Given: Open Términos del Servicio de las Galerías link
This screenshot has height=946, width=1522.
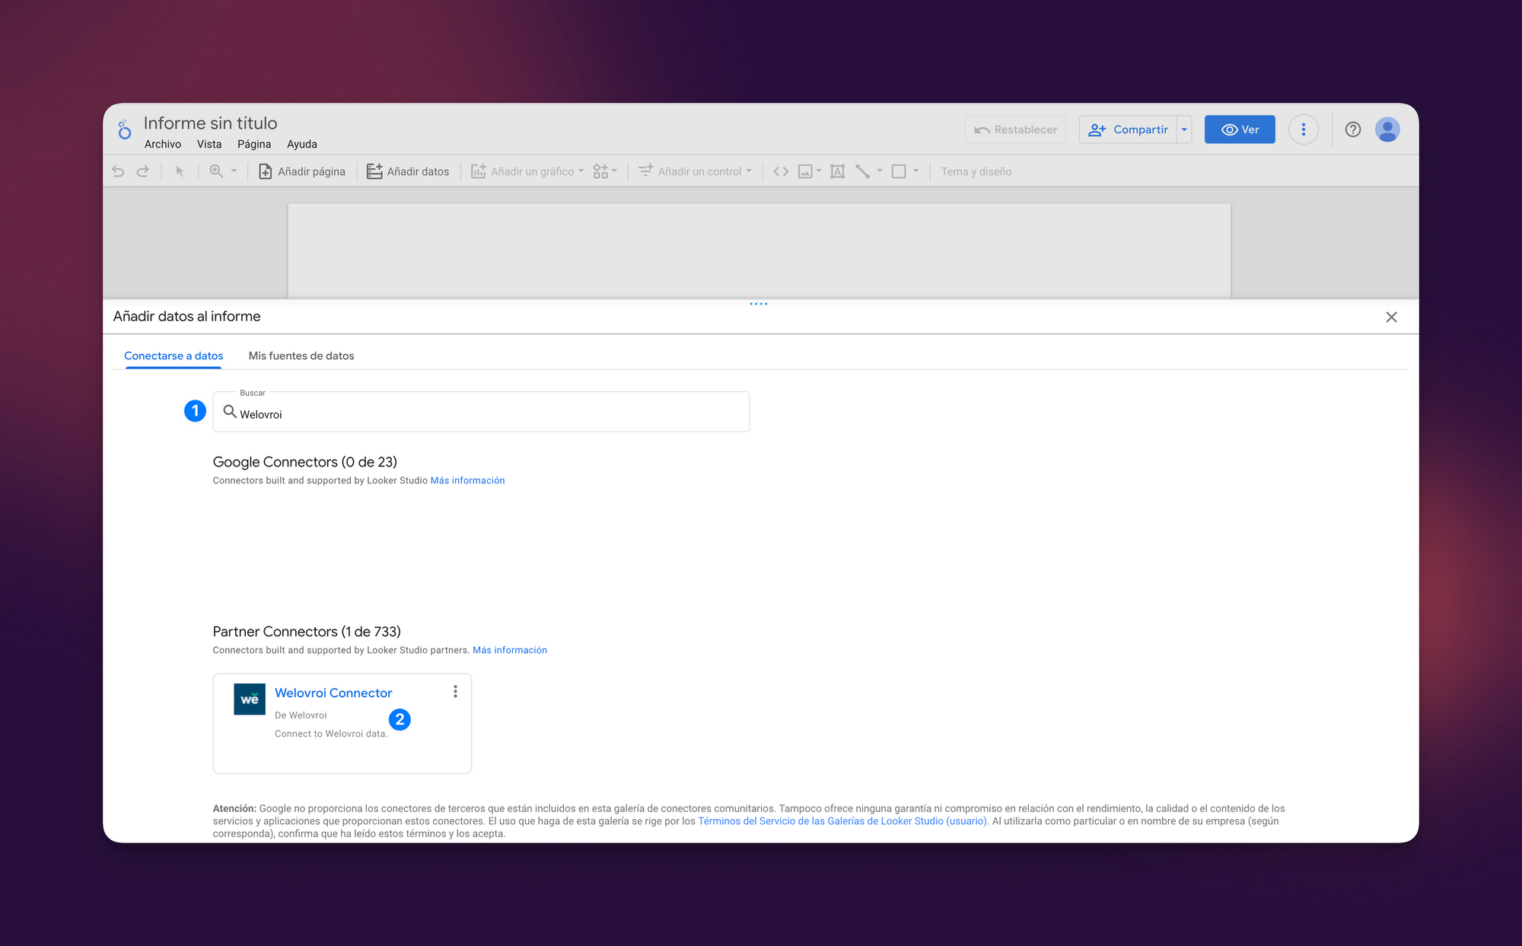Looking at the screenshot, I should click(x=842, y=821).
